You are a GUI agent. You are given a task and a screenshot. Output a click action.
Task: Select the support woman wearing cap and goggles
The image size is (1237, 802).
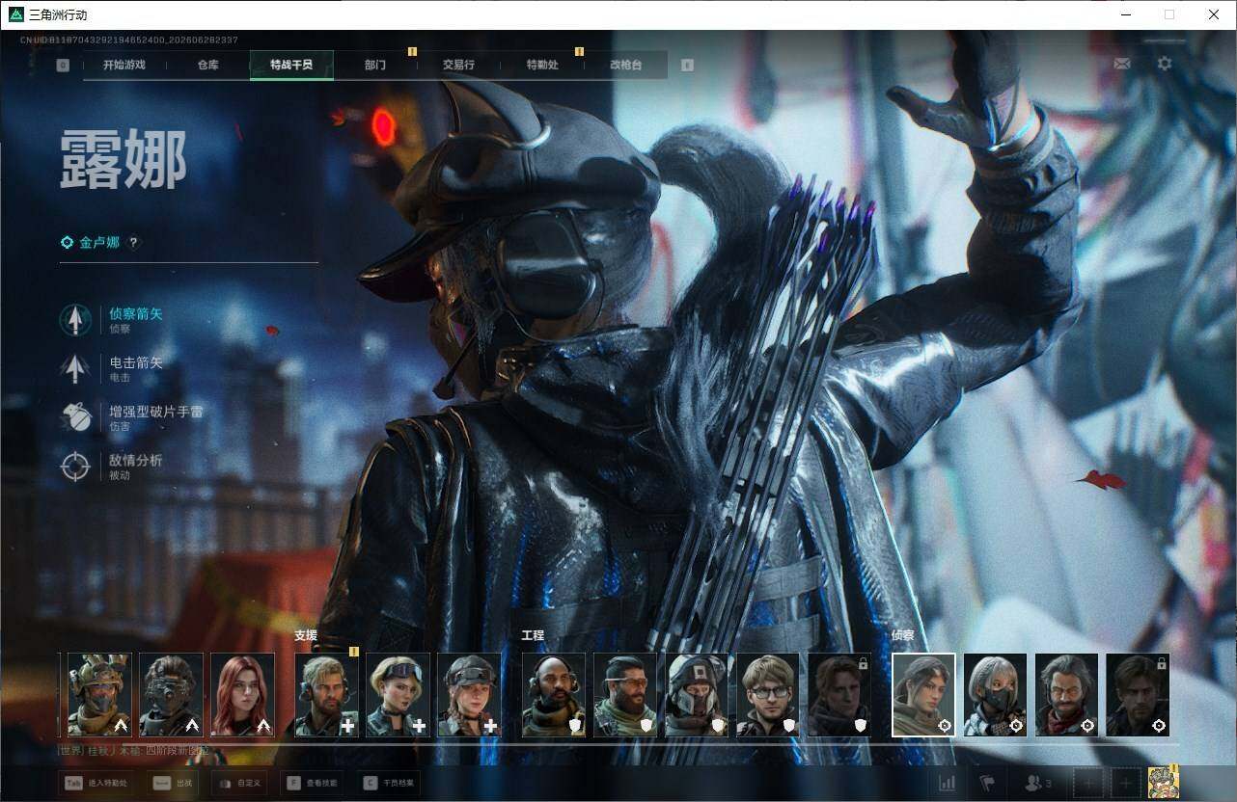[469, 695]
